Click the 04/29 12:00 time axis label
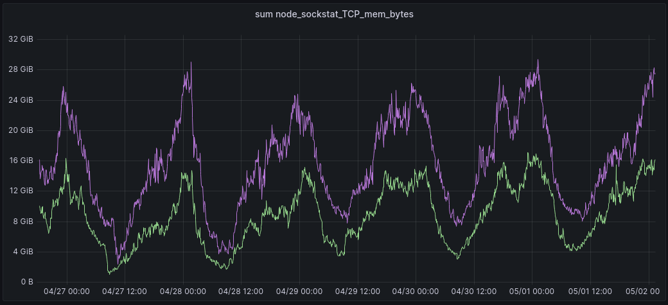 pos(357,292)
